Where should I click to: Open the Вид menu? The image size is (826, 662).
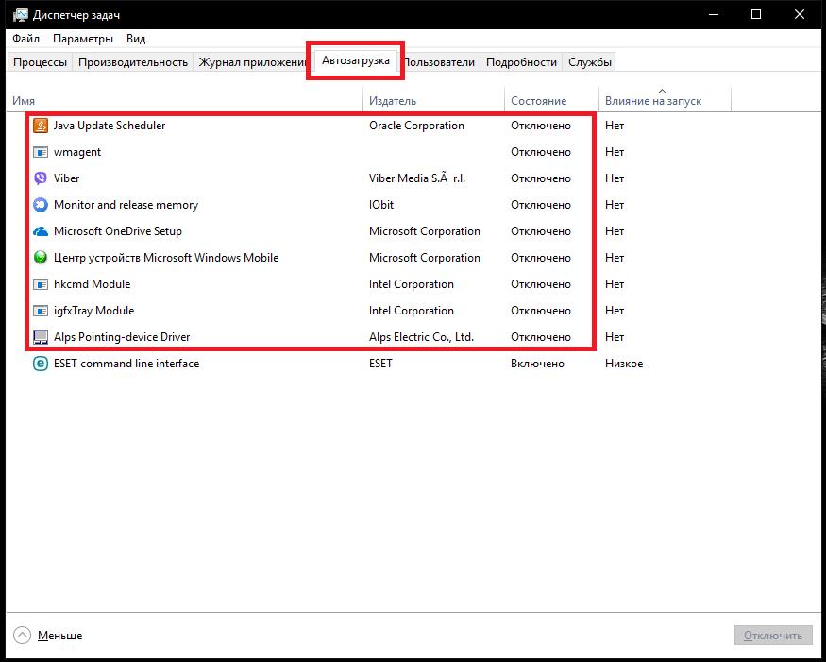point(135,39)
